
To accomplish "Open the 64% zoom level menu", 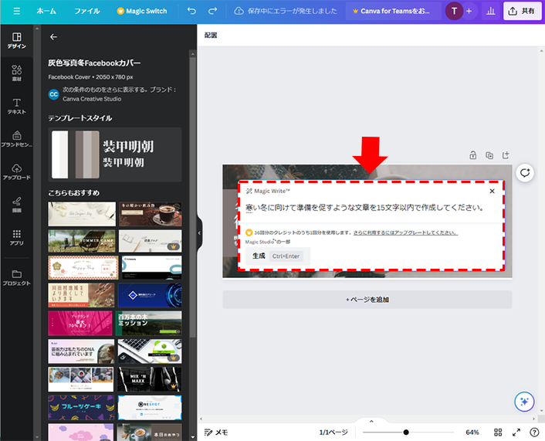I will [x=472, y=433].
